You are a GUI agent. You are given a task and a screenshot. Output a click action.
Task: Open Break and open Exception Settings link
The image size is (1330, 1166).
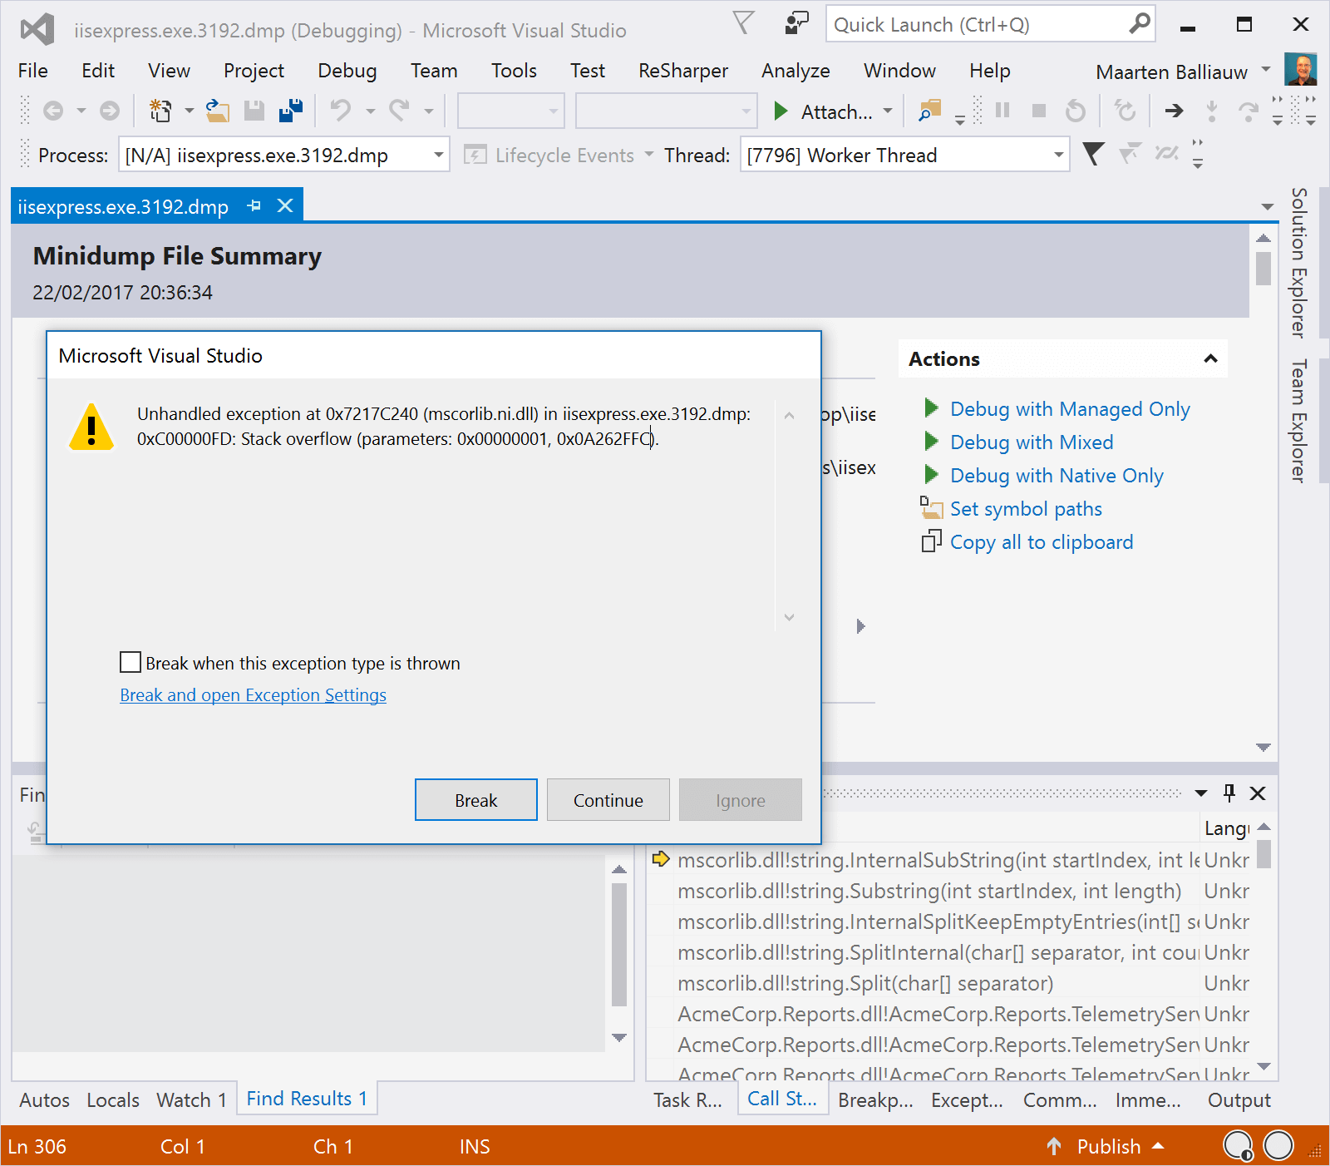(x=253, y=694)
